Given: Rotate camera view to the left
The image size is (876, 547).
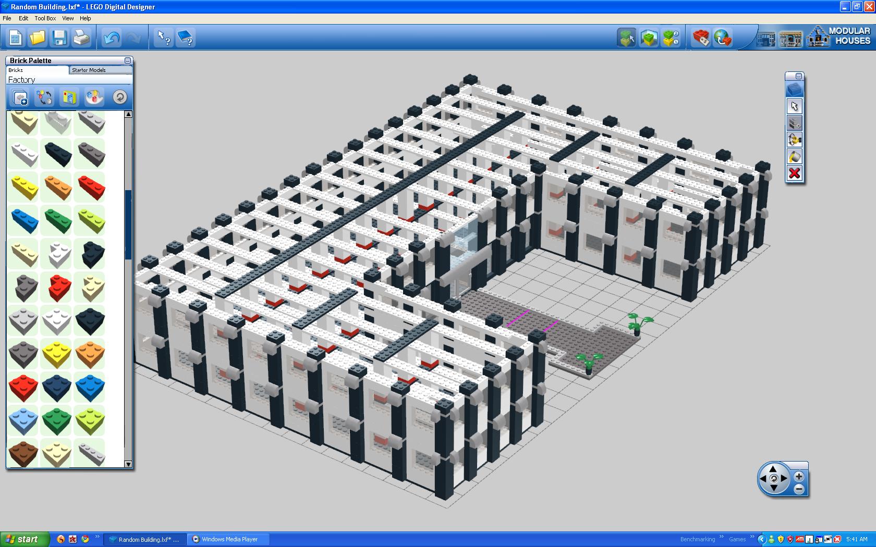Looking at the screenshot, I should pos(763,478).
